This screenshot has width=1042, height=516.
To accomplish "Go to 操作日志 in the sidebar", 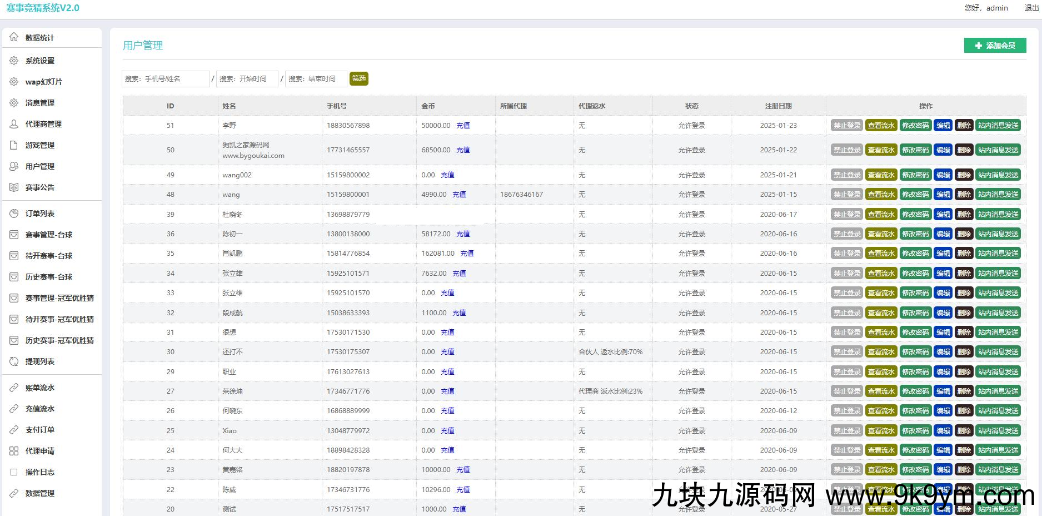I will point(40,472).
